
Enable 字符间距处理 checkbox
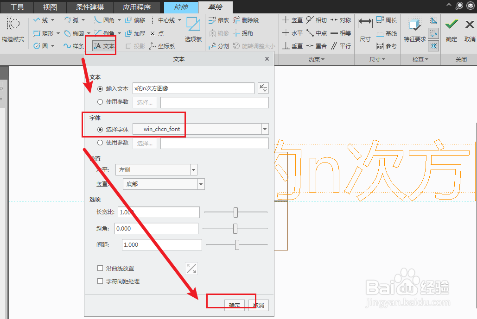pyautogui.click(x=100, y=281)
